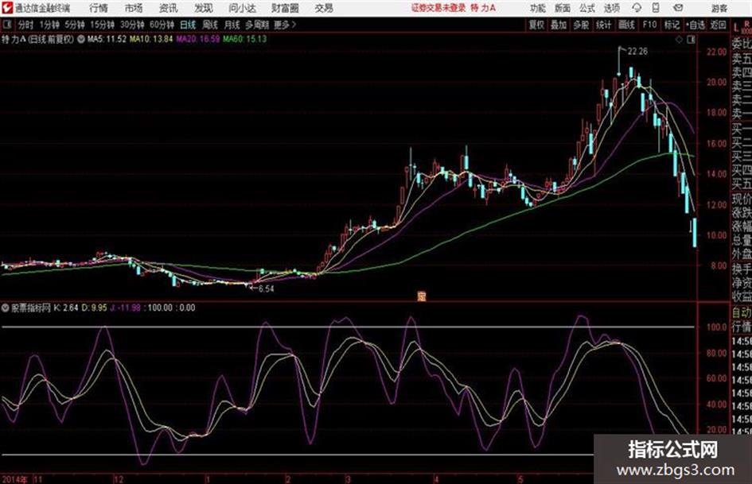The height and width of the screenshot is (484, 752).
Task: Open the 行情 menu
Action: pos(99,8)
